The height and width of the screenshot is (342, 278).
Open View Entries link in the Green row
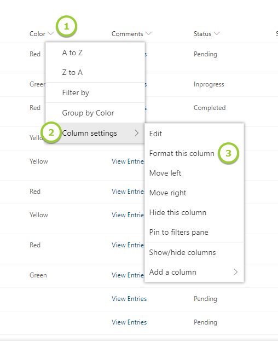(128, 275)
